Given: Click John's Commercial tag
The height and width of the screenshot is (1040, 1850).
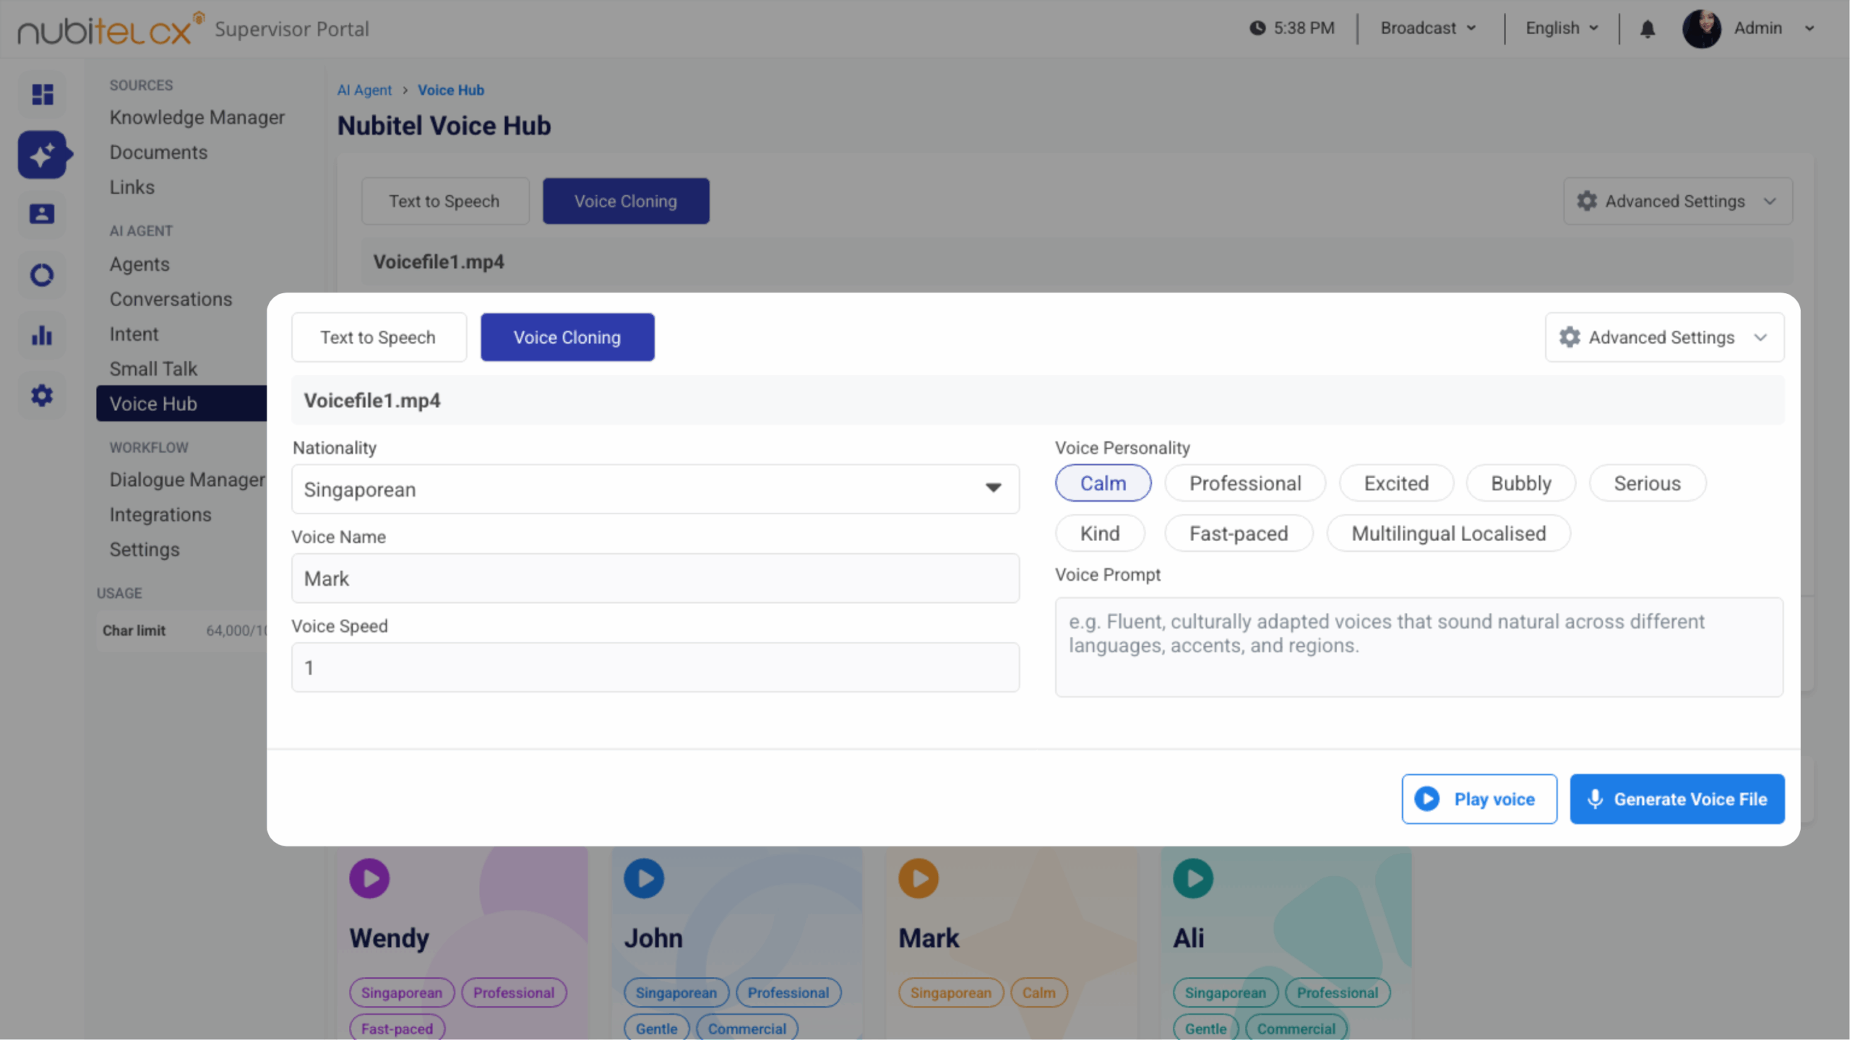Looking at the screenshot, I should [747, 1028].
